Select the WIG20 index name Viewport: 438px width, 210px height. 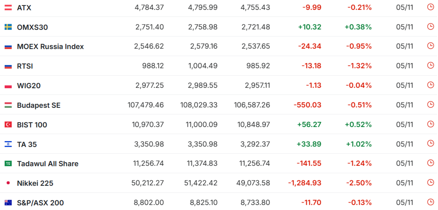pyautogui.click(x=29, y=86)
